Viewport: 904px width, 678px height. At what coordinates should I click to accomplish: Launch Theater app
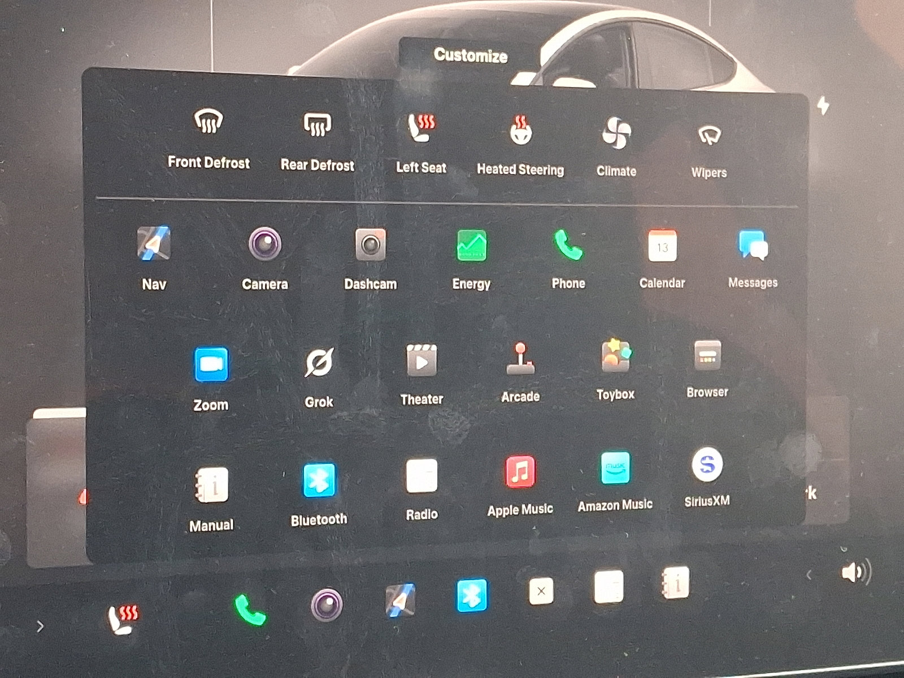point(421,361)
